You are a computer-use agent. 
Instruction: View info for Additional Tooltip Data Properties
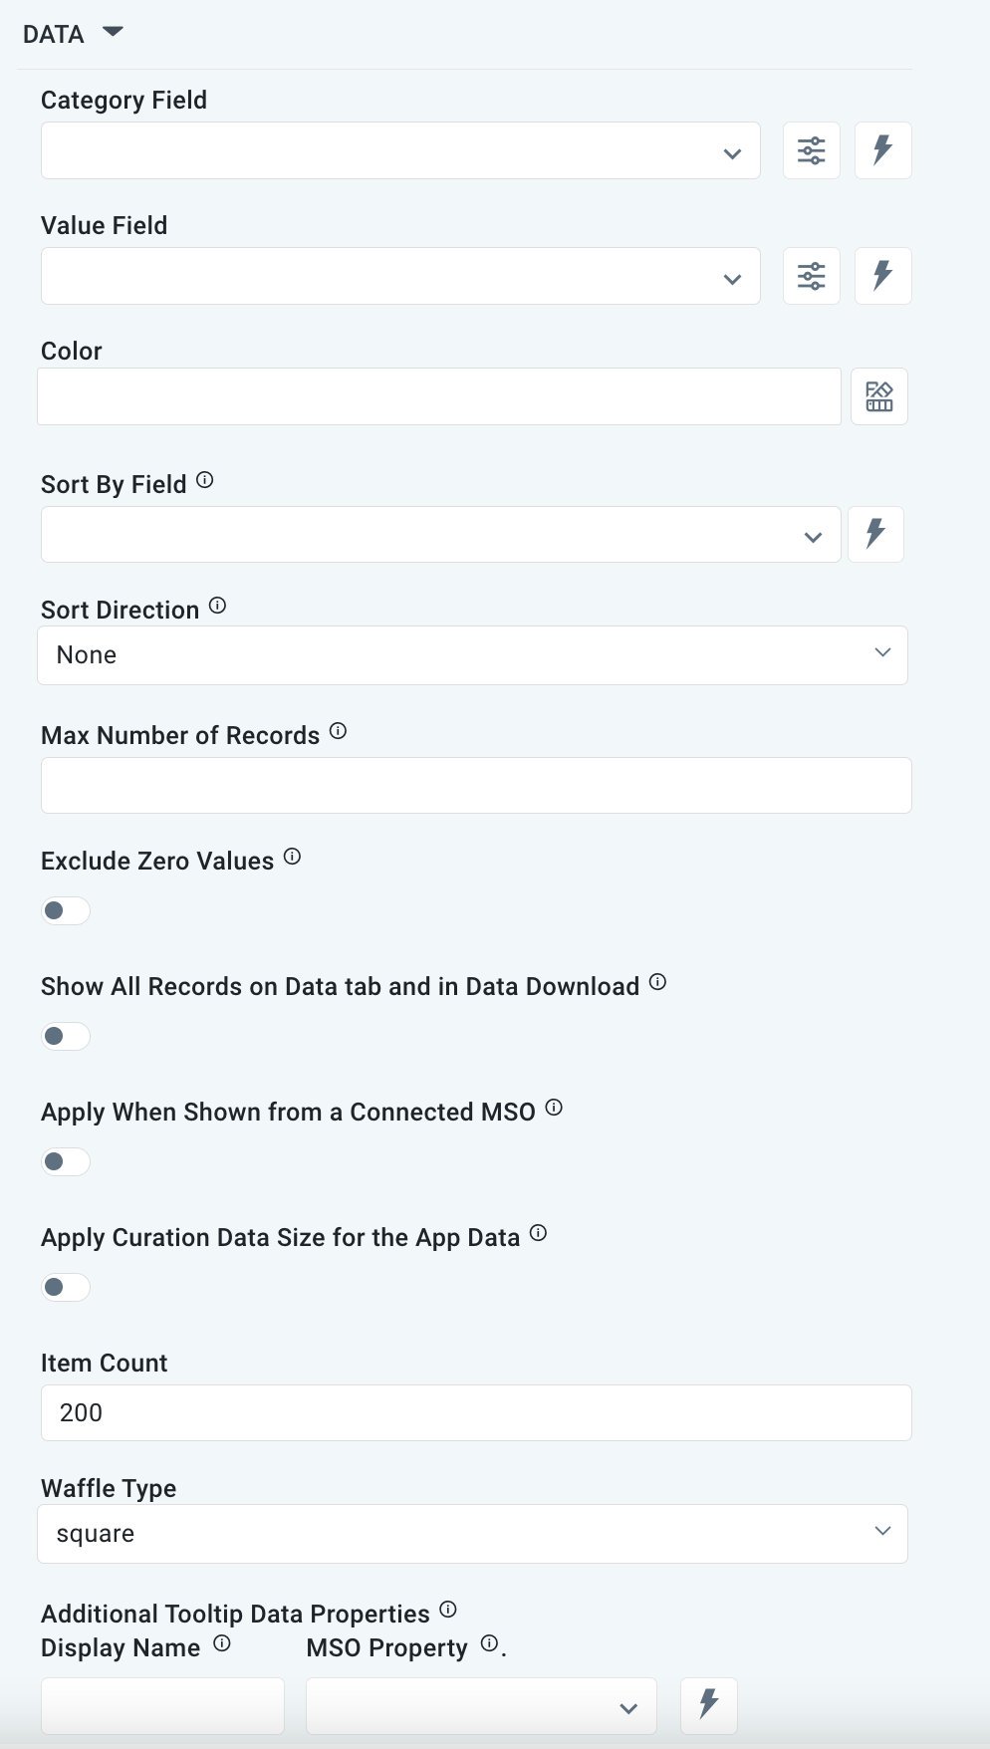448,1610
